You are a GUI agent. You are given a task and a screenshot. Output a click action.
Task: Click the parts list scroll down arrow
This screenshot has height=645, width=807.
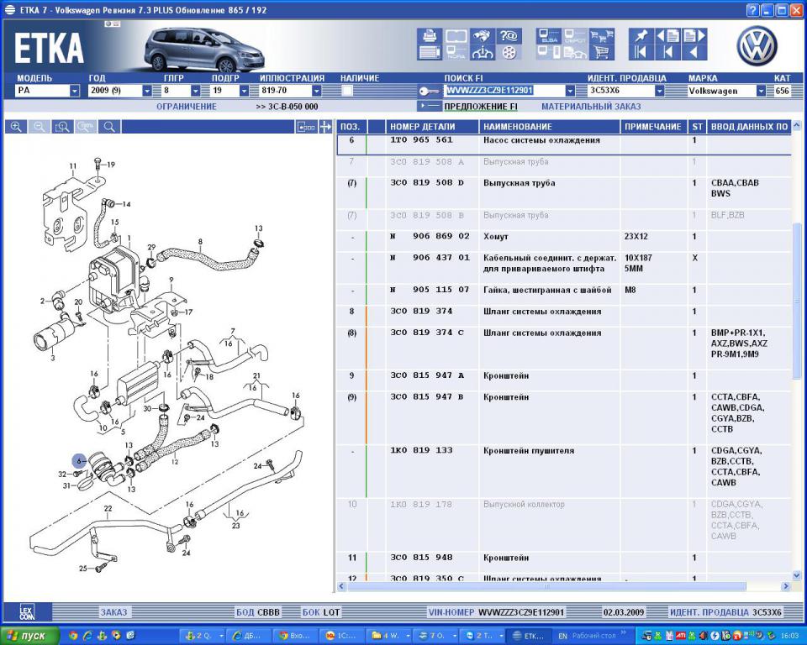click(797, 576)
